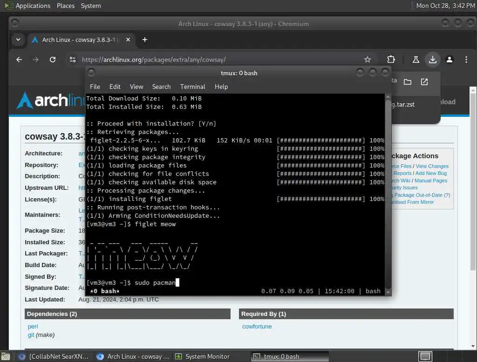477x362 pixels.
Task: Click the show desktop icon in taskbar
Action: click(x=6, y=356)
